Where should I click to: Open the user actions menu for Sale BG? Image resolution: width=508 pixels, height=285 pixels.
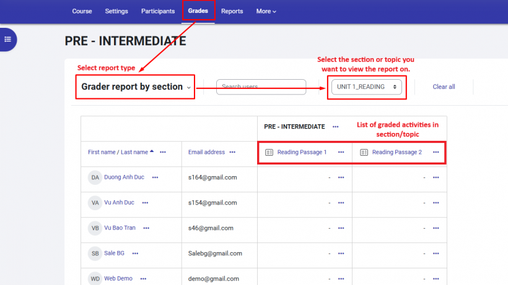(x=136, y=253)
